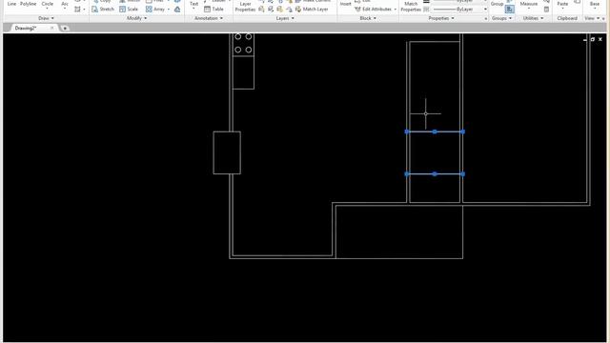Expand the Layers panel

coord(285,18)
